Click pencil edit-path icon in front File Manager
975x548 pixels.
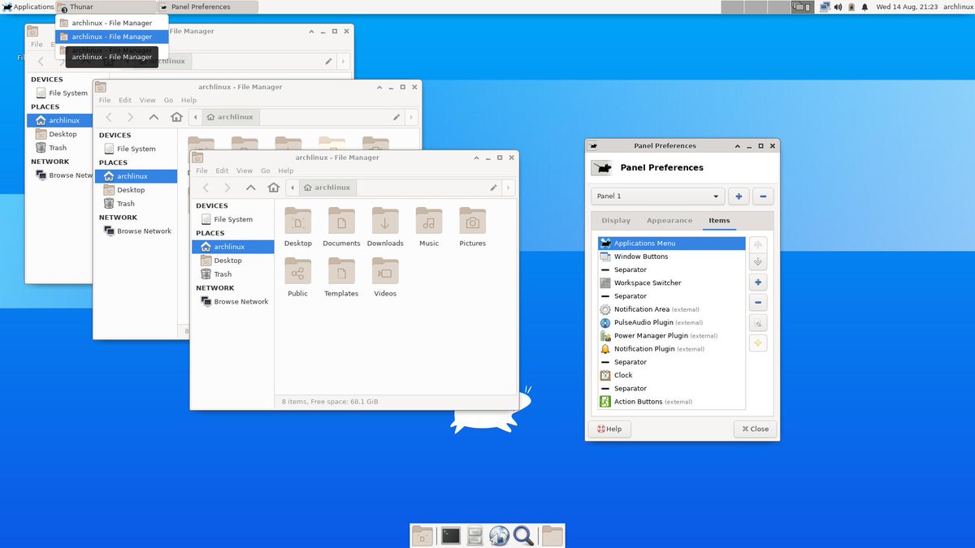(493, 188)
